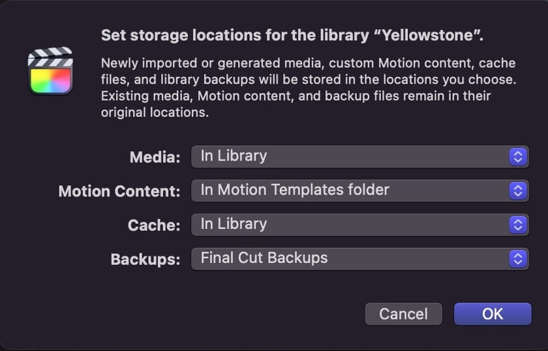Click the Final Cut Pro clapperboard icon

click(50, 70)
